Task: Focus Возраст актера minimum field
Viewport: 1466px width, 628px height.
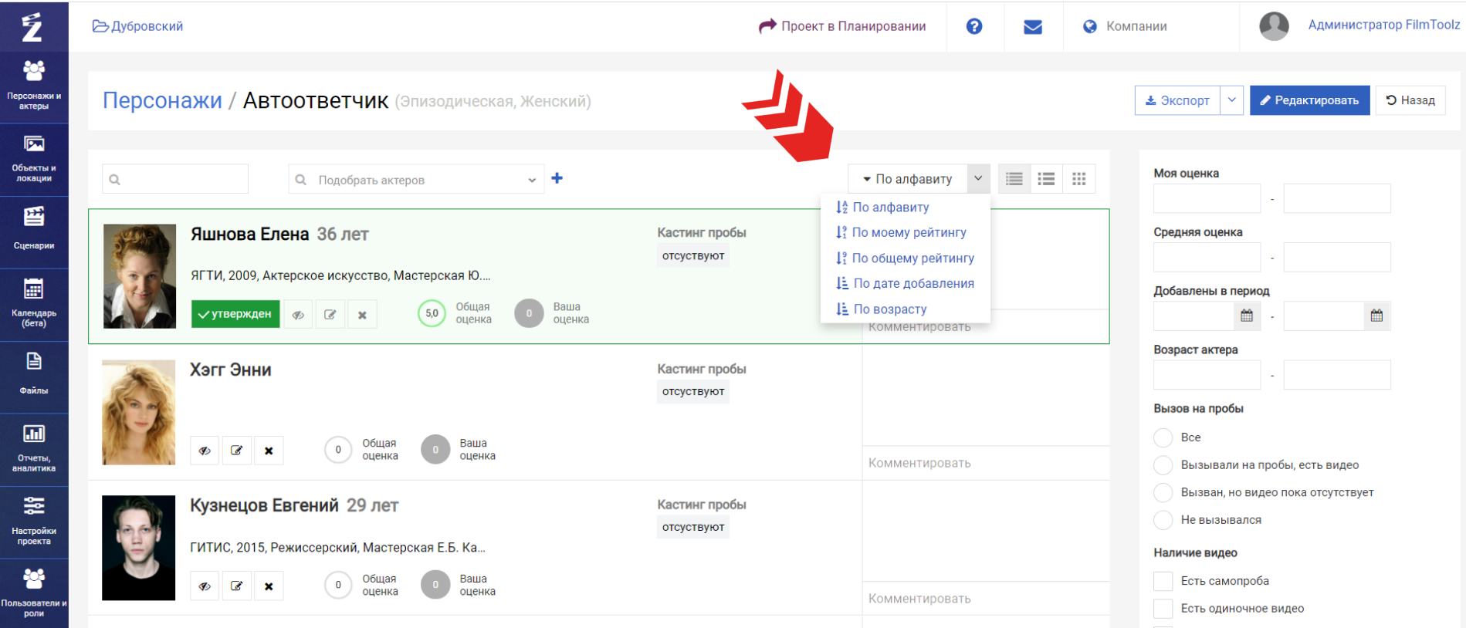Action: pyautogui.click(x=1207, y=375)
